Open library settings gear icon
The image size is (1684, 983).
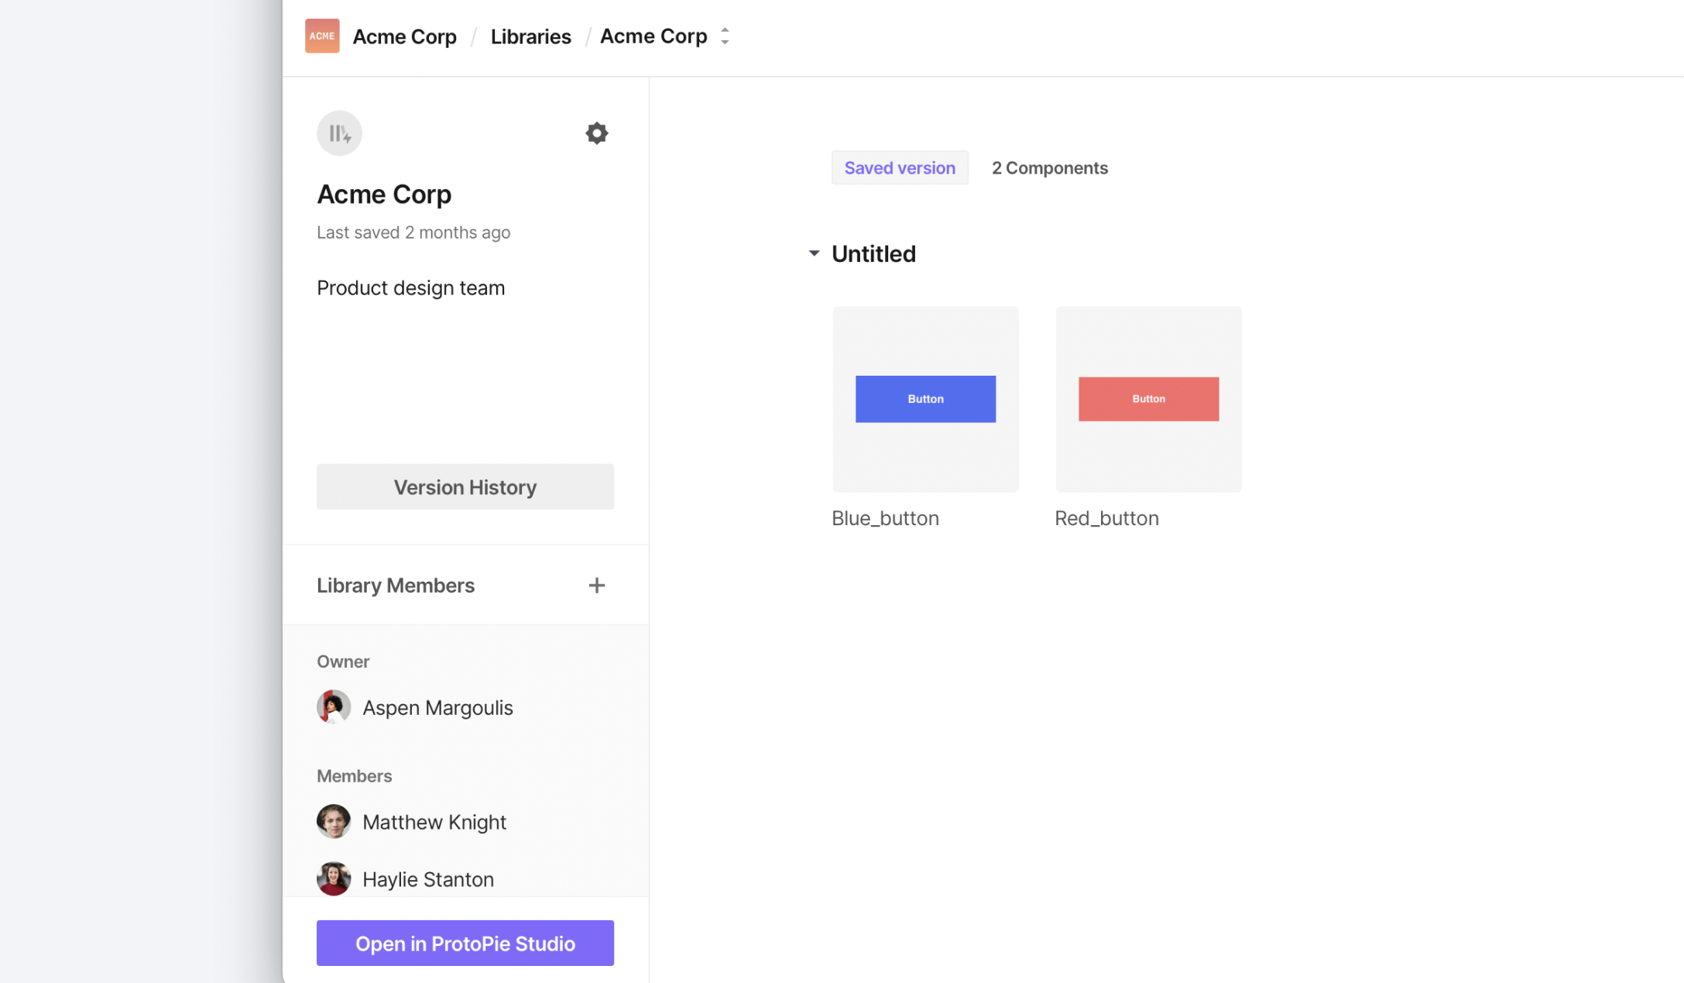[596, 133]
